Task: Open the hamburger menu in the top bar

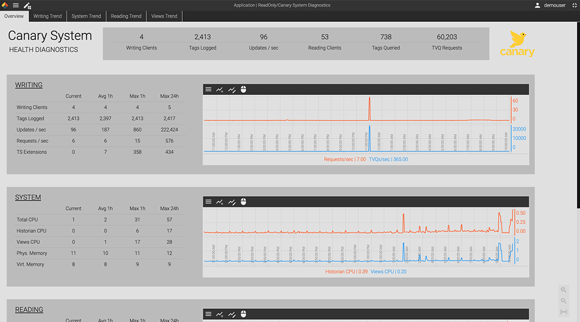Action: point(15,5)
